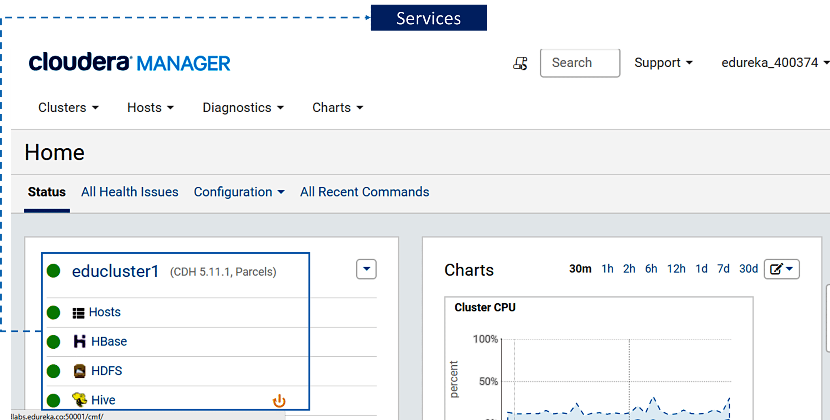Viewport: 830px width, 420px height.
Task: Open the HDFS service link
Action: tap(107, 371)
